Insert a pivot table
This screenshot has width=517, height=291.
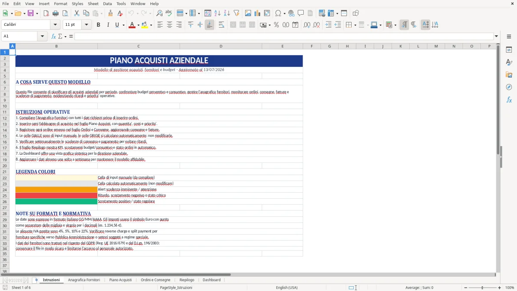point(267,13)
